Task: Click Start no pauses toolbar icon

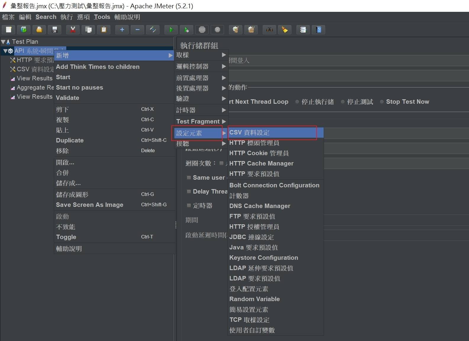Action: click(186, 30)
